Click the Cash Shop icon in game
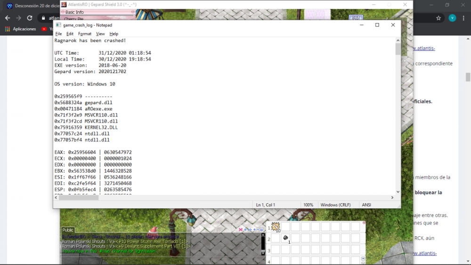This screenshot has height=265, width=471. [355, 18]
